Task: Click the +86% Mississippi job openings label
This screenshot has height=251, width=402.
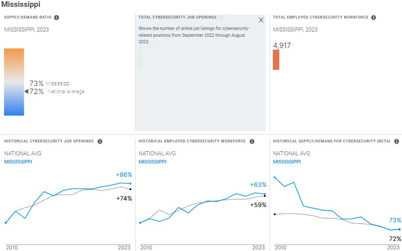Action: [x=124, y=175]
